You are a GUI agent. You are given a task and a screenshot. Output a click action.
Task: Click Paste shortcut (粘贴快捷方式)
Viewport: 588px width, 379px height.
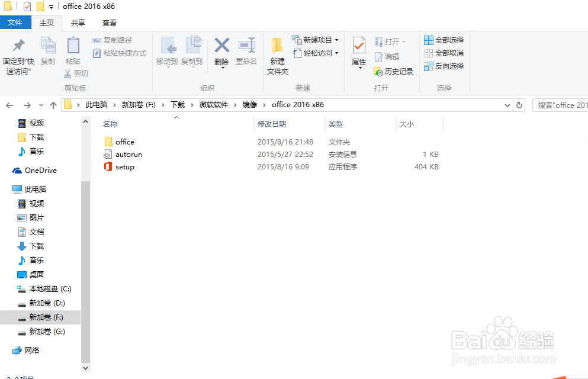(119, 53)
